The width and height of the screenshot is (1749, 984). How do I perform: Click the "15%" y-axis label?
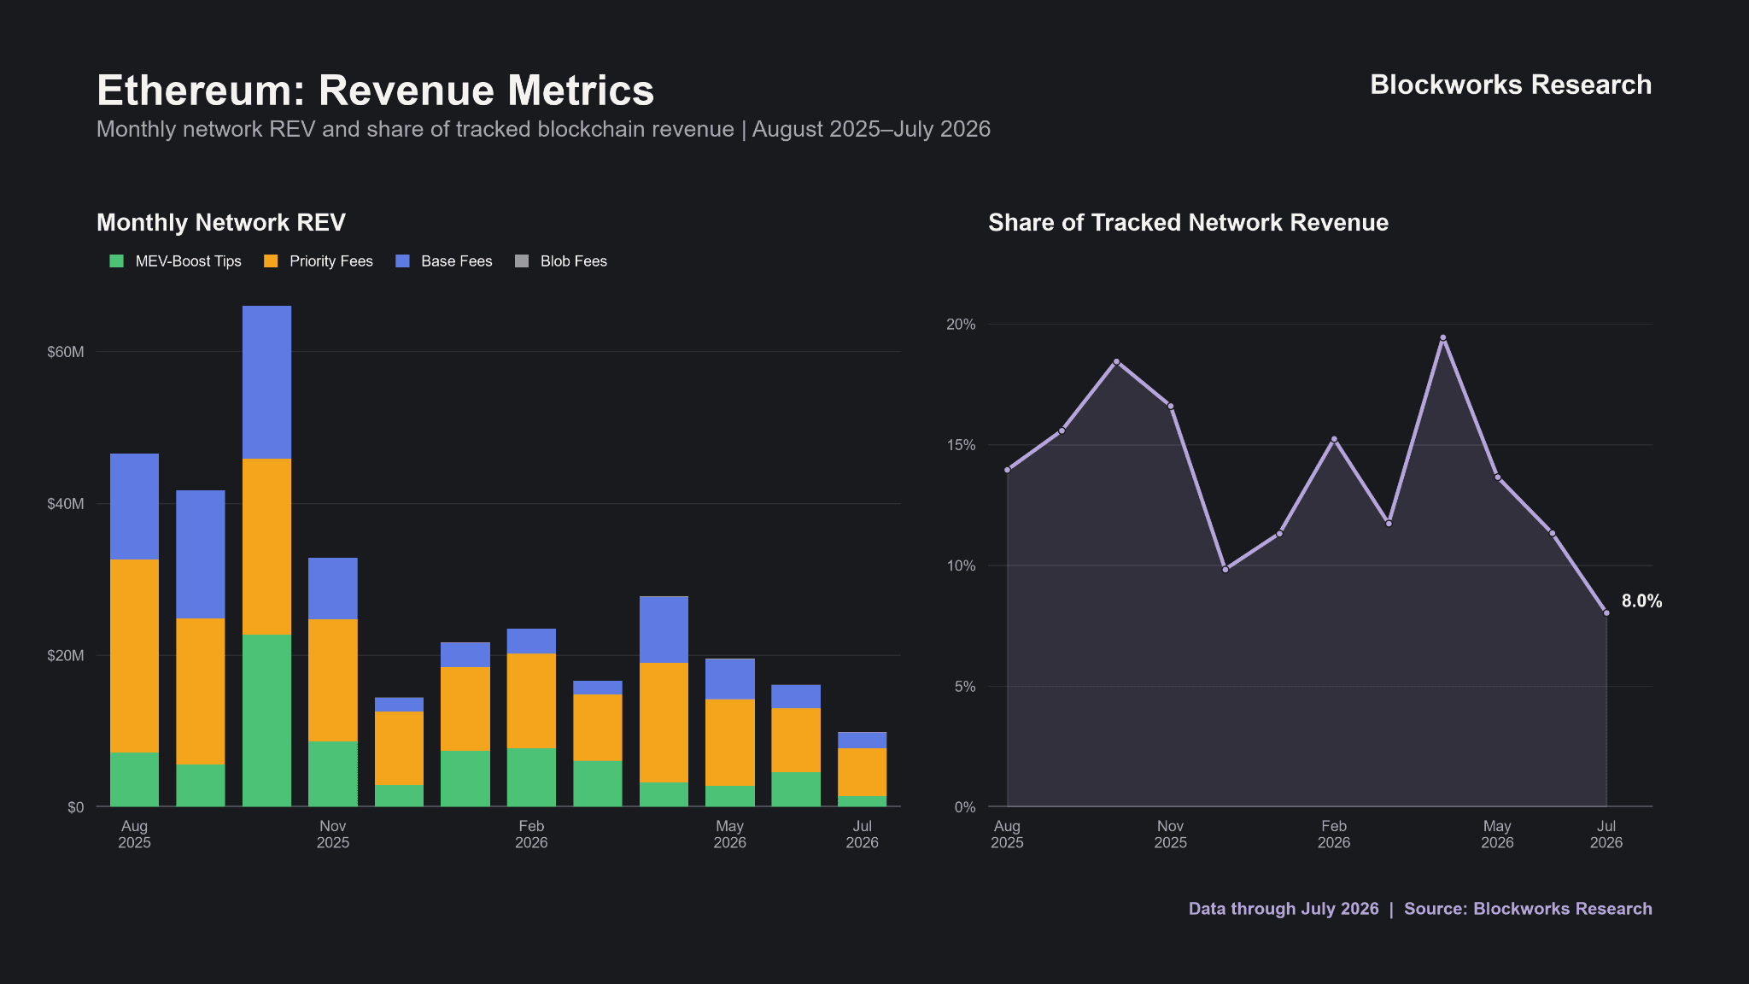[x=961, y=445]
